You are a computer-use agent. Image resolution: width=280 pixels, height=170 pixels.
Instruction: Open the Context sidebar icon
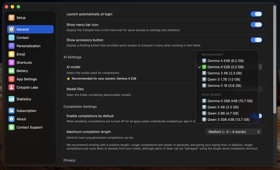(11, 38)
